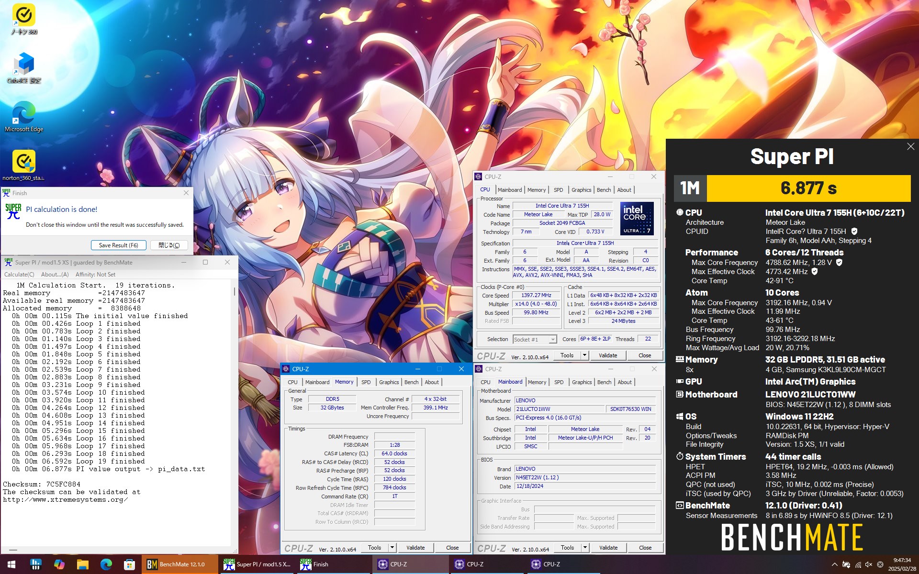The height and width of the screenshot is (574, 919).
Task: Click the LENOVO manufacturer field
Action: pyautogui.click(x=585, y=400)
